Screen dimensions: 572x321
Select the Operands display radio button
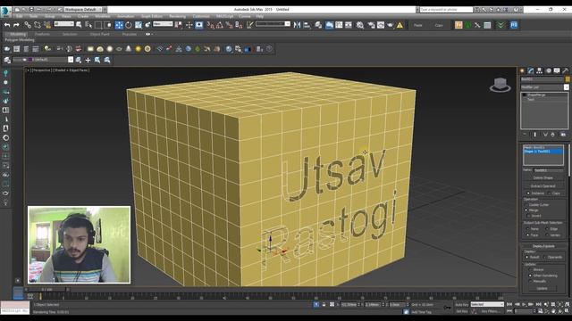(544, 257)
